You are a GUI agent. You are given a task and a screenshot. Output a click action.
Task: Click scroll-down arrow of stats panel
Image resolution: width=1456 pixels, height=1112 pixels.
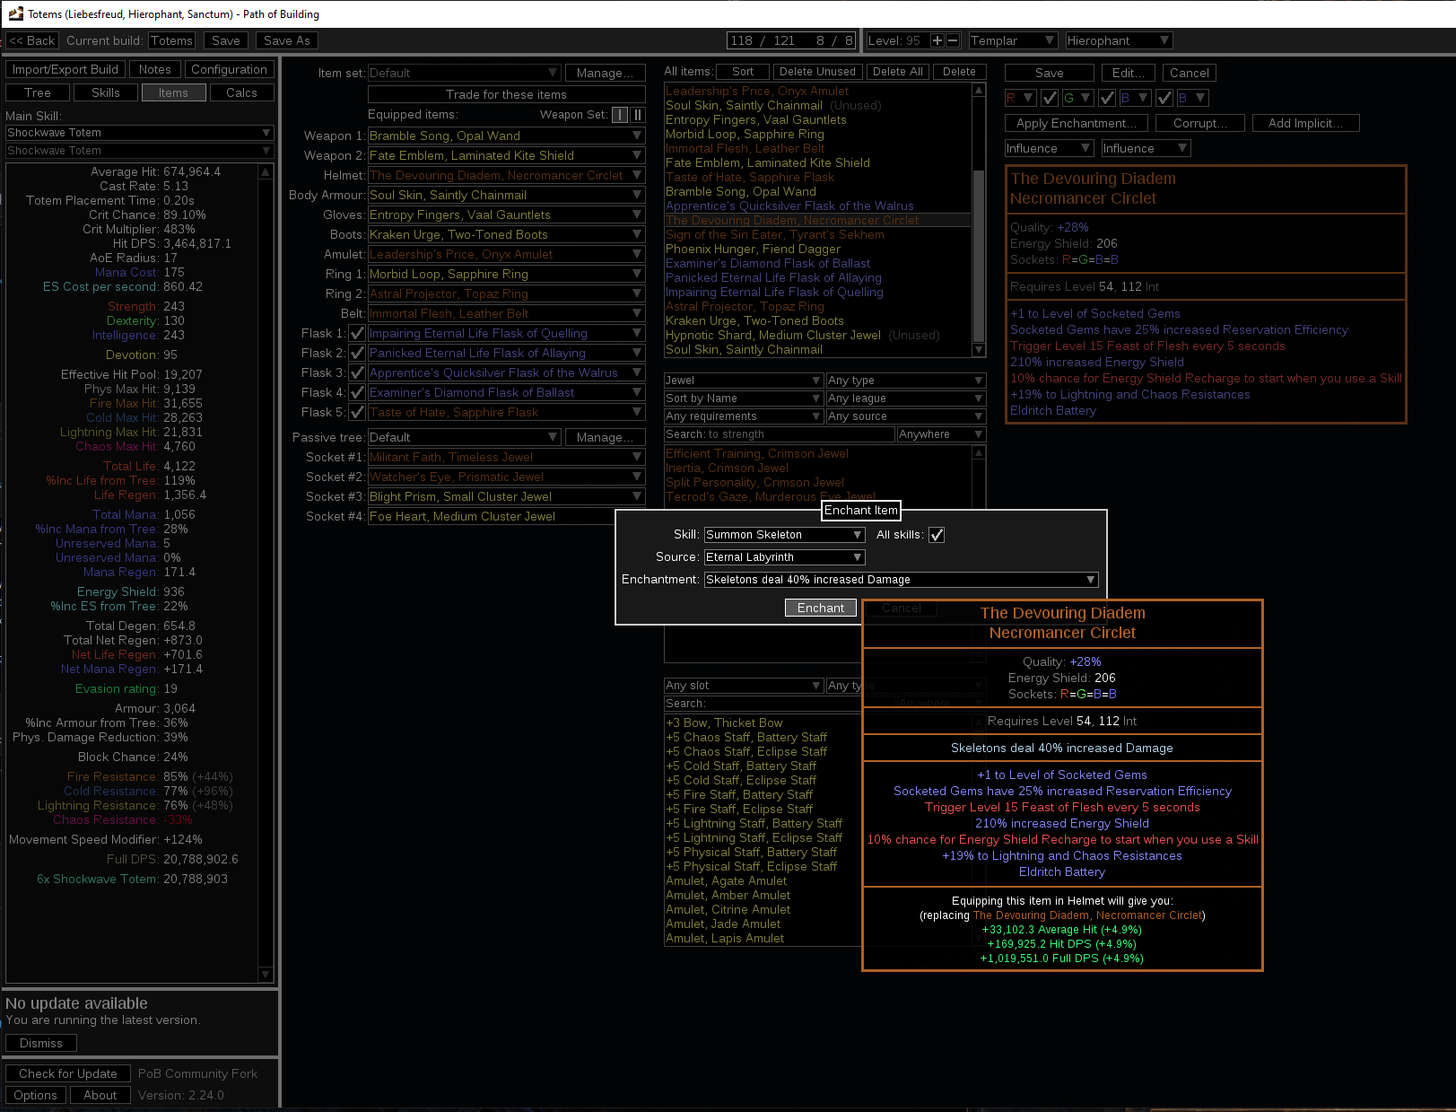(x=265, y=975)
